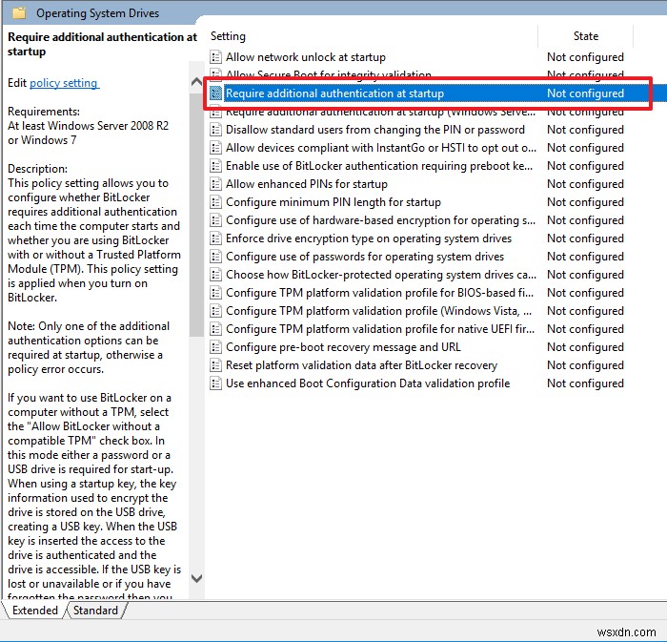Click policy icon beside Enforce drive encryption type

tap(216, 238)
